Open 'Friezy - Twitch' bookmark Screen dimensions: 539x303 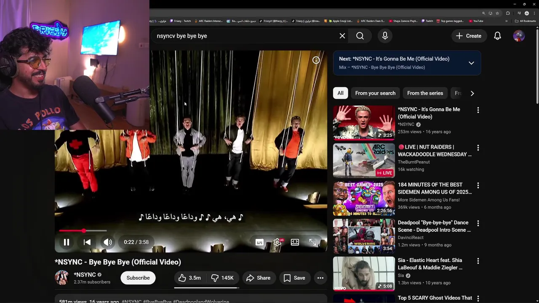click(180, 21)
